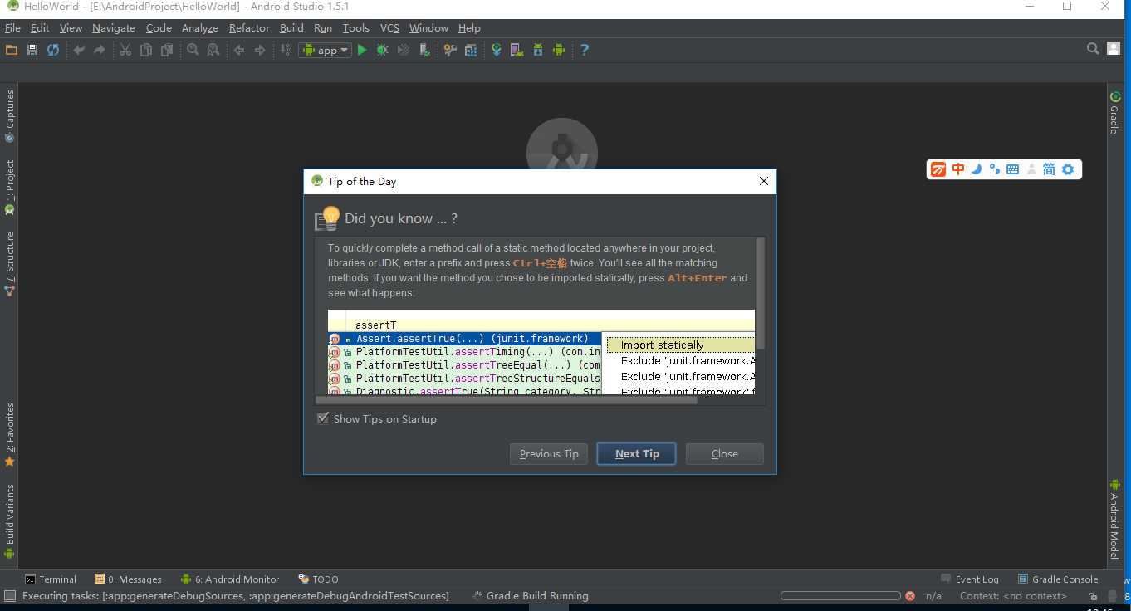Click the Redo arrow in the toolbar

[100, 50]
